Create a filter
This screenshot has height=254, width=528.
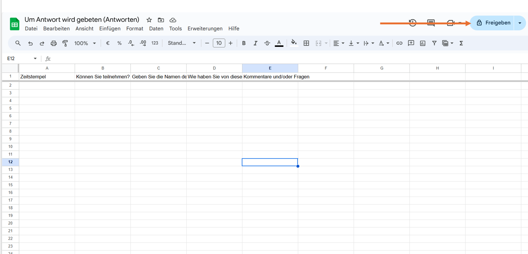pyautogui.click(x=434, y=43)
